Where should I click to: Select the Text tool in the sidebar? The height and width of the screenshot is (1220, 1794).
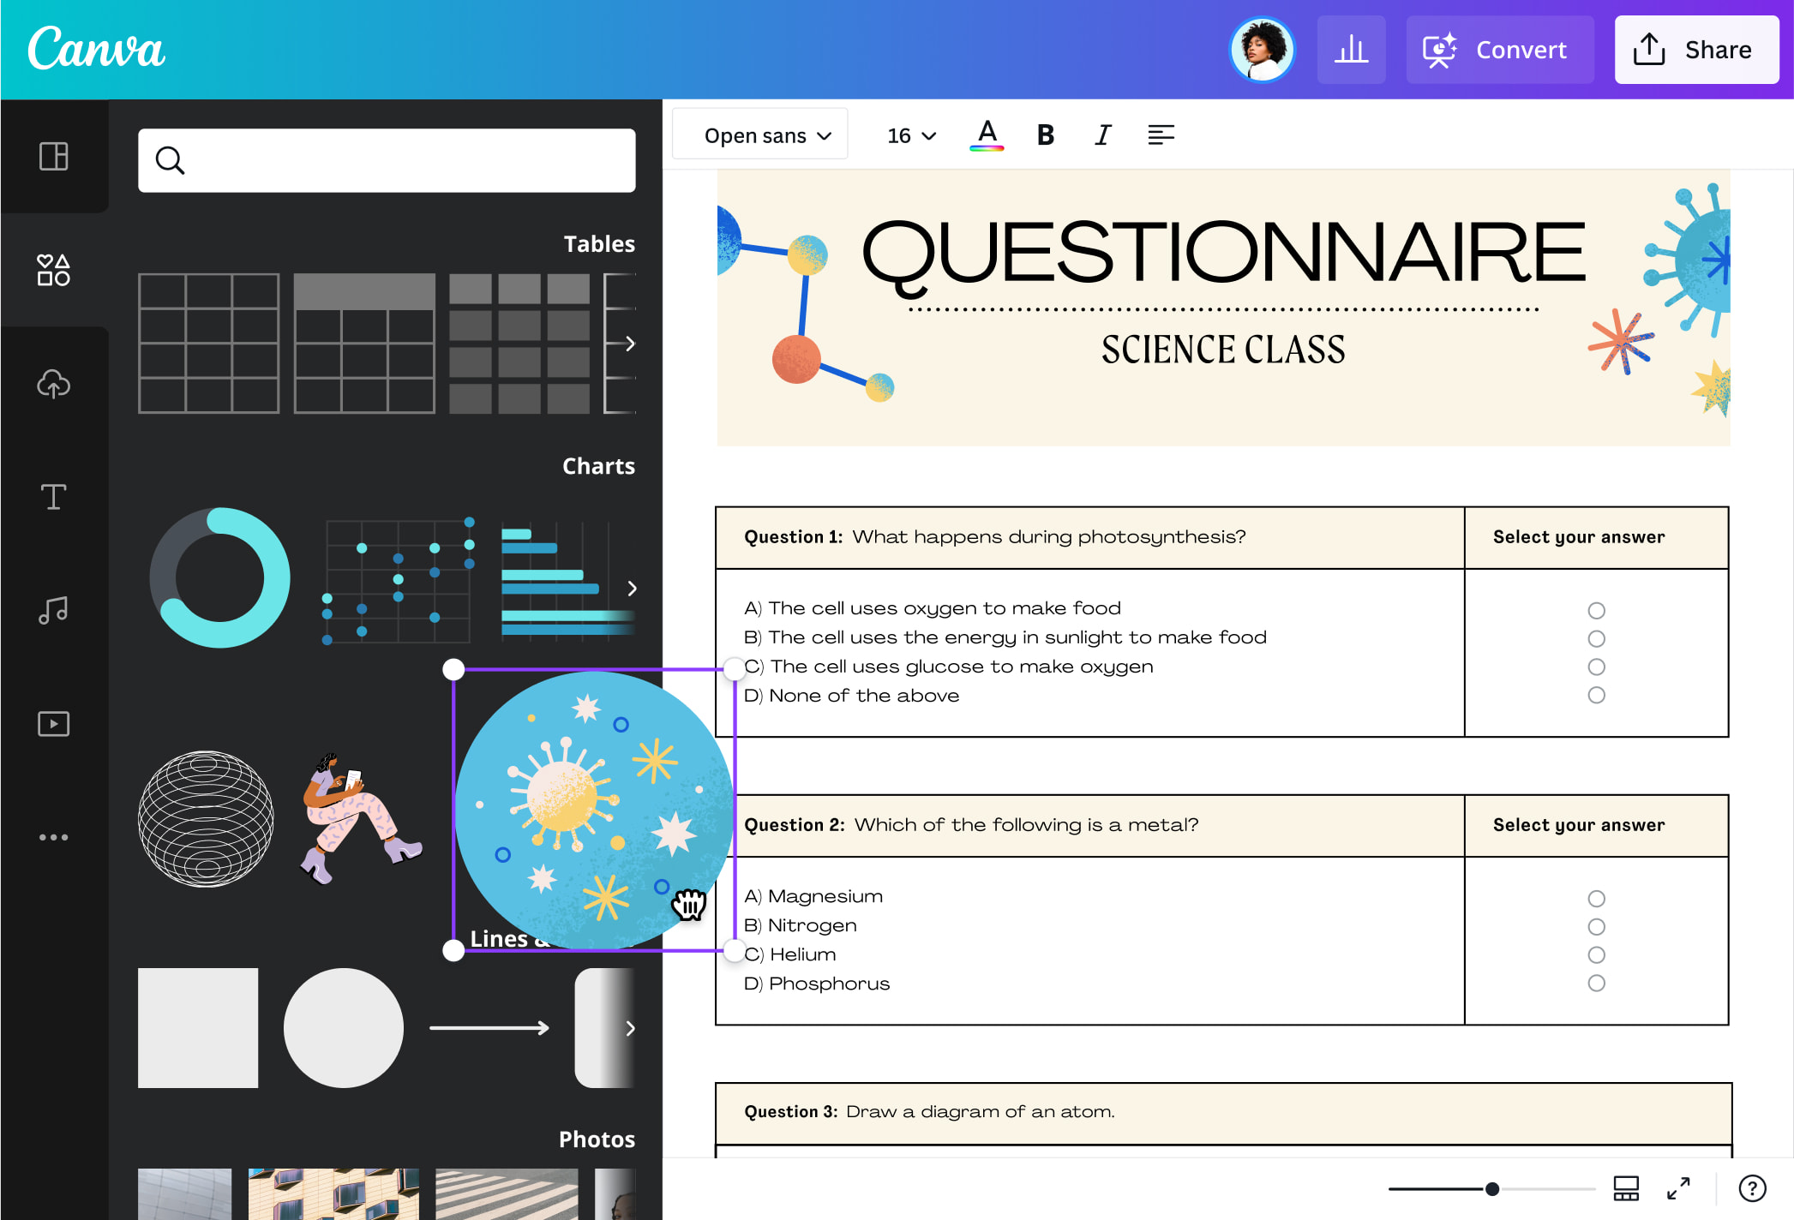point(54,497)
